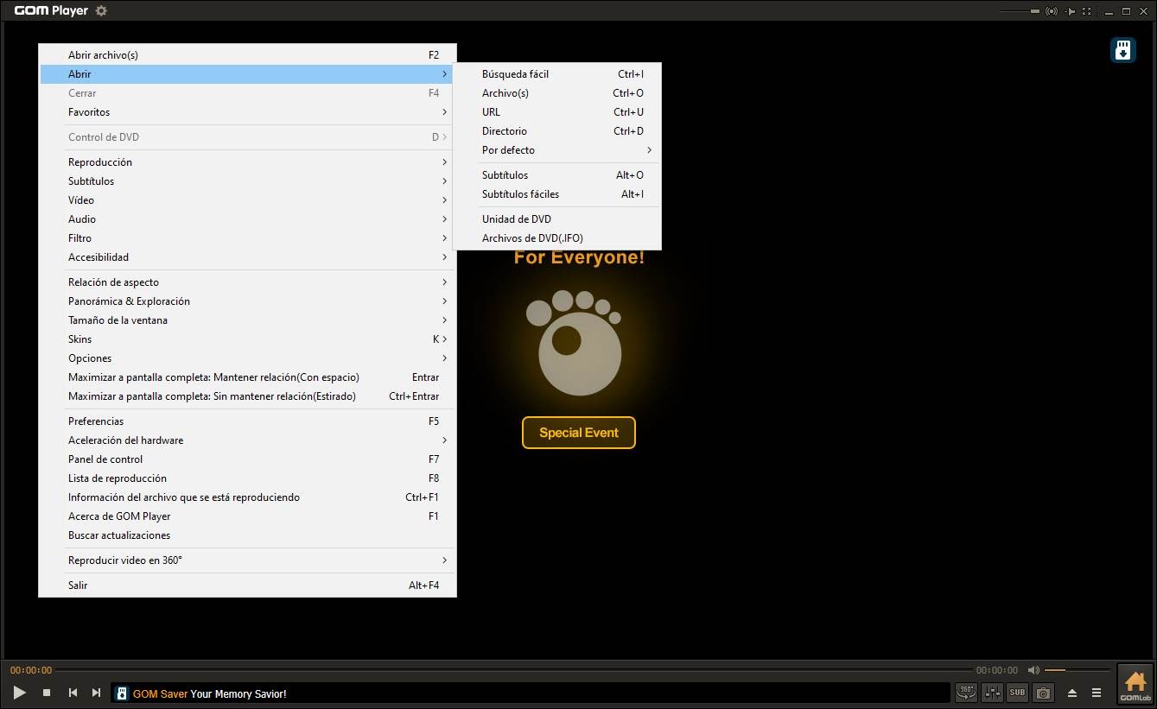The image size is (1157, 709).
Task: Adjust the volume slider in bottom bar
Action: pos(1077,670)
